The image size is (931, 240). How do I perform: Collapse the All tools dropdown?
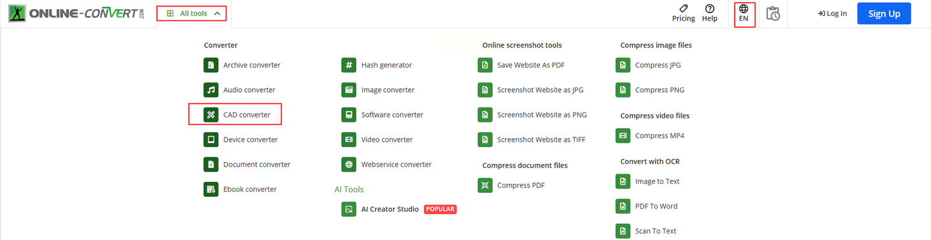192,13
